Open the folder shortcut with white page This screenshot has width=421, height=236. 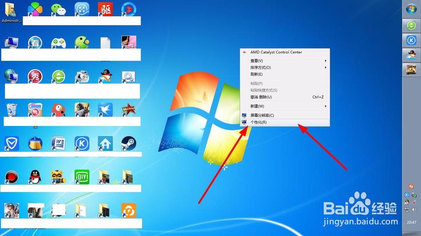tap(81, 210)
